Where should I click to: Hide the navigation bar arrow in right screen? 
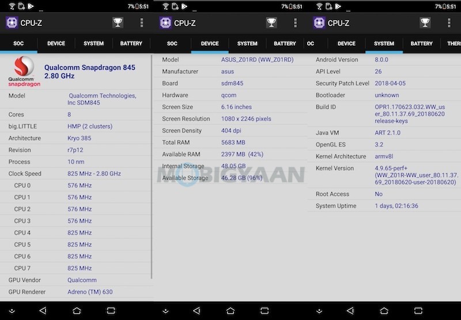click(x=319, y=311)
